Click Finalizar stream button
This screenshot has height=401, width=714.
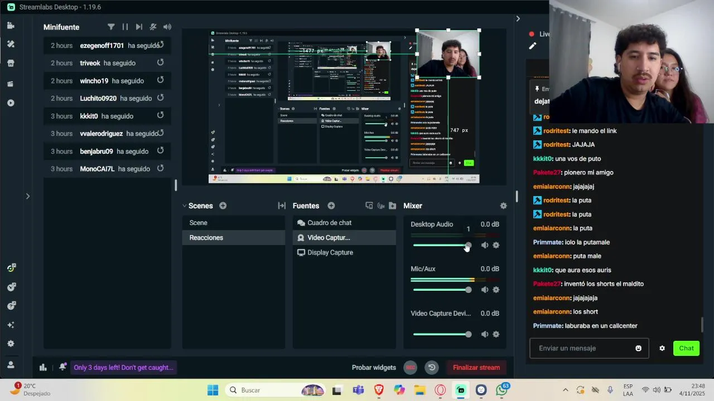point(476,368)
